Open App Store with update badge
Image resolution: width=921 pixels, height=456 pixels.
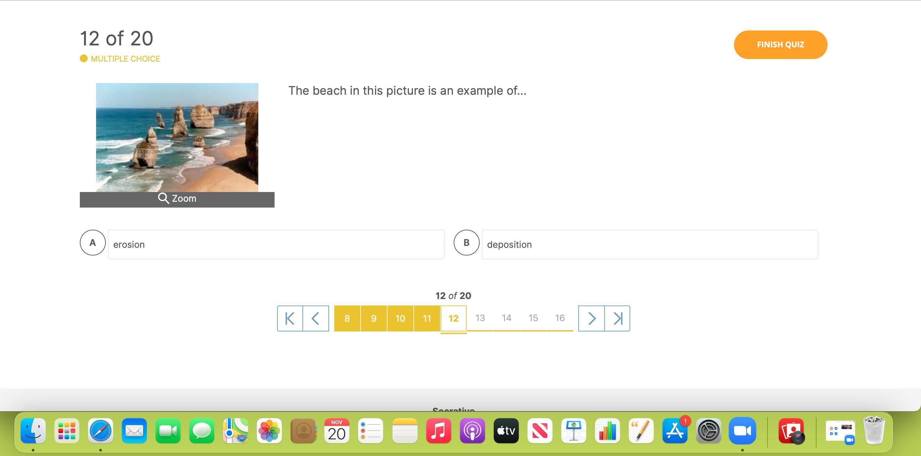675,431
